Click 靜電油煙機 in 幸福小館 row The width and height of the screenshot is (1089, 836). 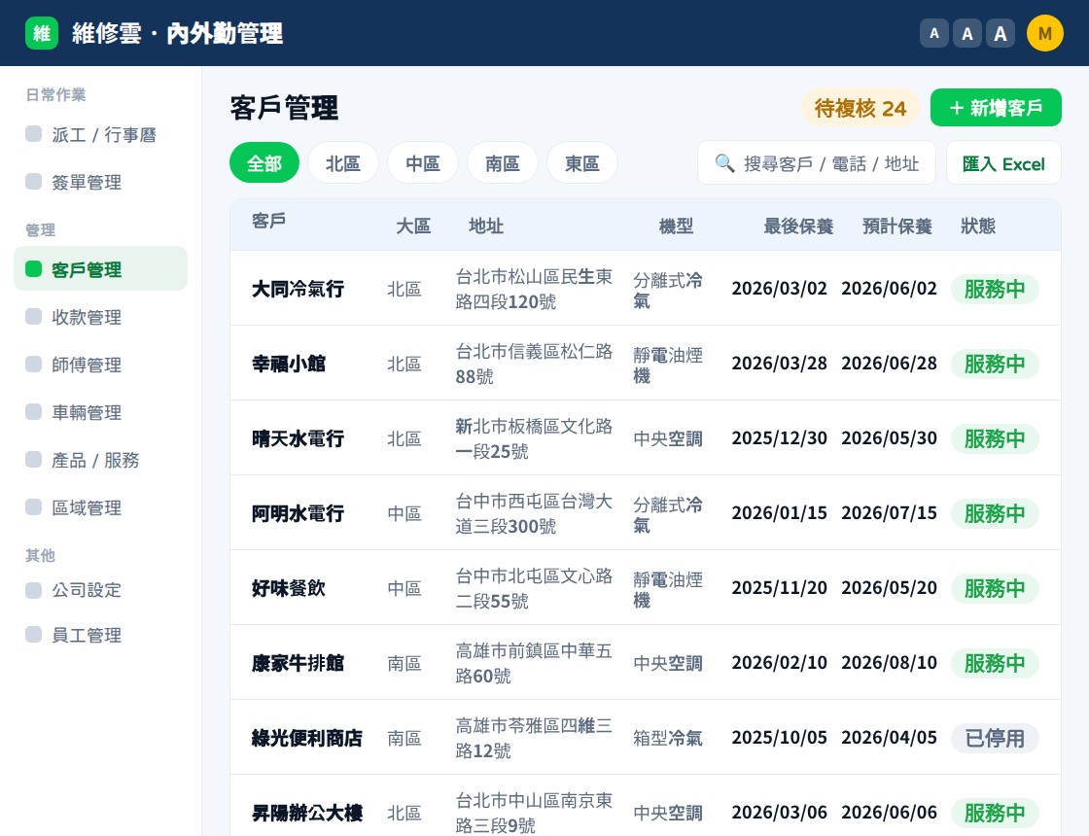[x=667, y=366]
